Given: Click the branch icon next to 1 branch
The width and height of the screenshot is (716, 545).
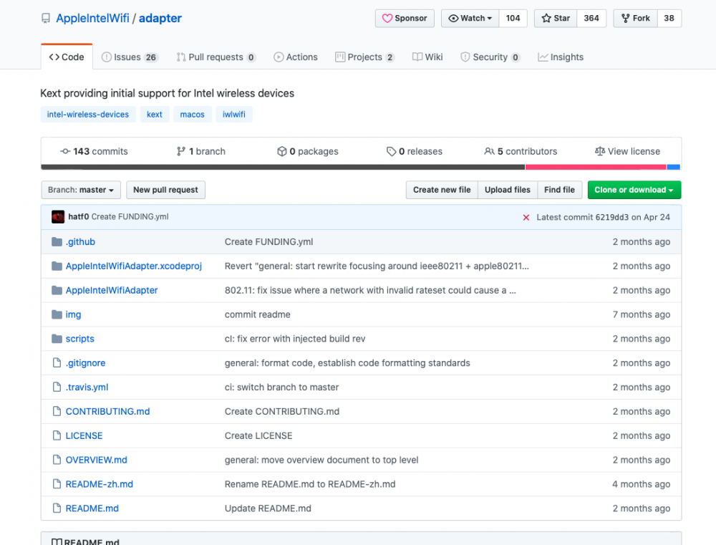Looking at the screenshot, I should pyautogui.click(x=181, y=151).
